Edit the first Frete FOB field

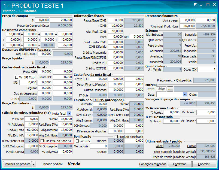99,79
